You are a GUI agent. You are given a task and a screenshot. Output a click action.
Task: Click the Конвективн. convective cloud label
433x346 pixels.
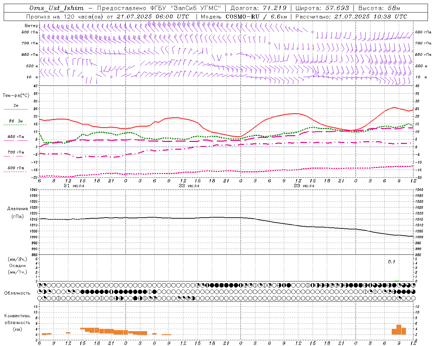pyautogui.click(x=17, y=316)
